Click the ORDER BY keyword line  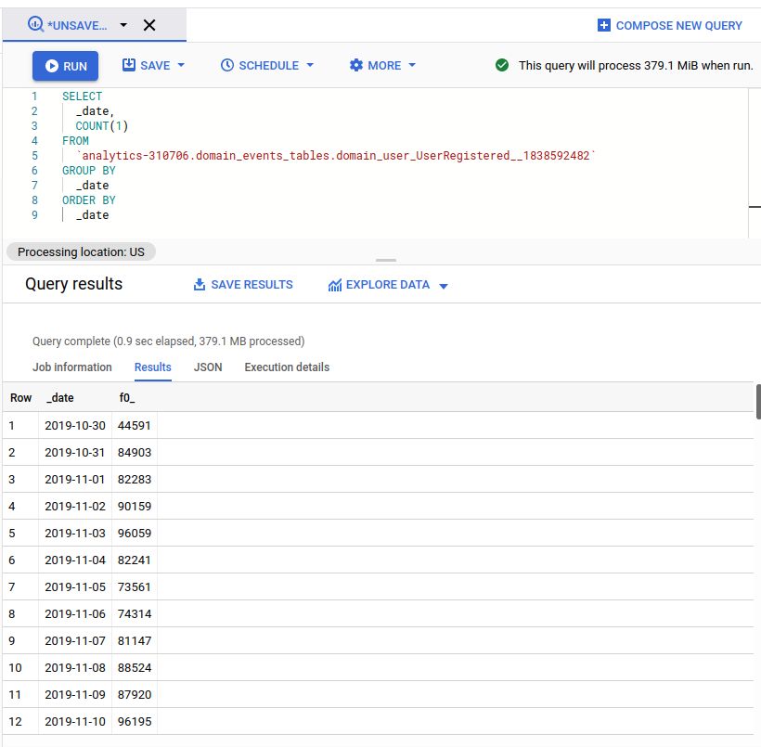point(89,200)
